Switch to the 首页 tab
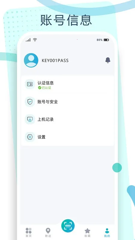 [28, 232]
